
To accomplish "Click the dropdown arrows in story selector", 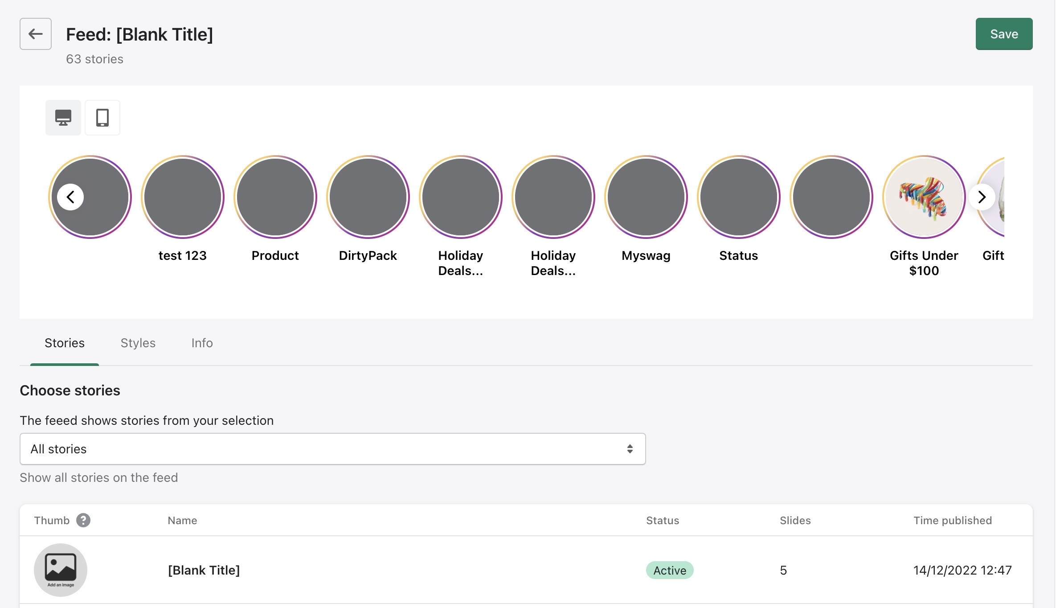I will [630, 449].
